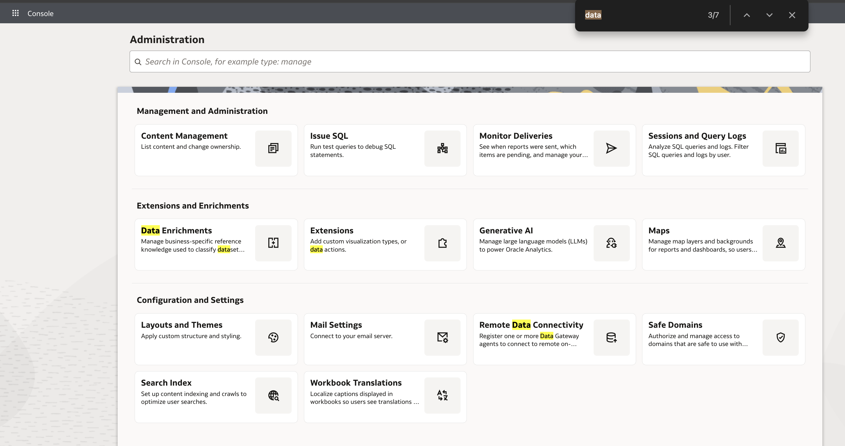The height and width of the screenshot is (446, 845).
Task: Click the Sessions and Query Logs icon
Action: pyautogui.click(x=781, y=148)
